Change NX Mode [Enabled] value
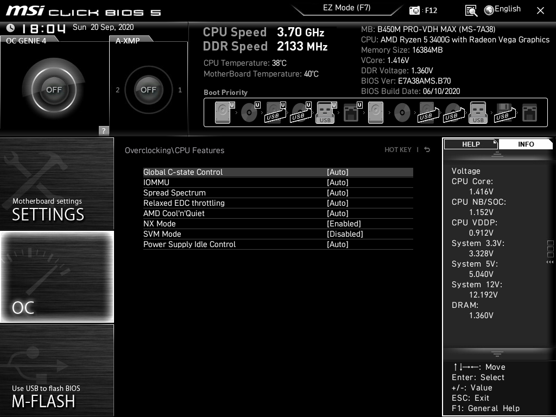This screenshot has width=556, height=417. pyautogui.click(x=344, y=223)
